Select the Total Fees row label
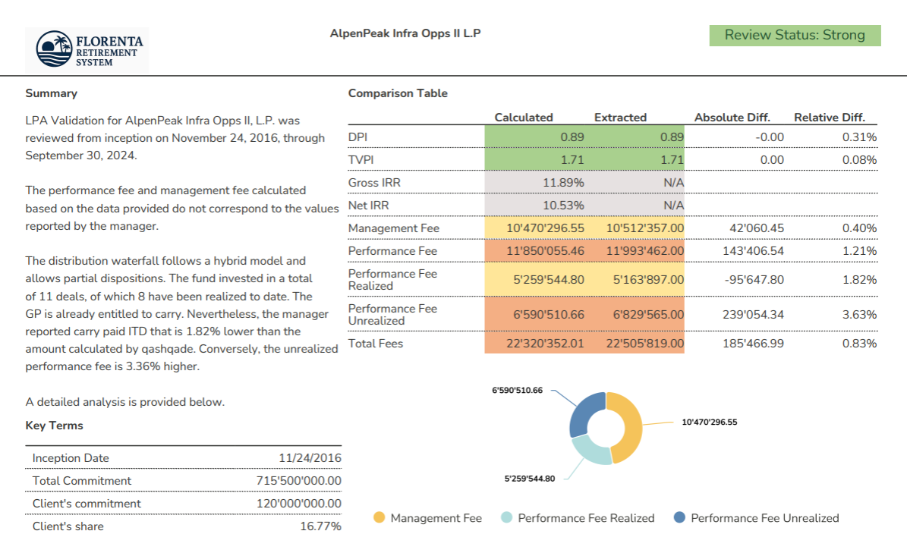The width and height of the screenshot is (907, 556). pyautogui.click(x=376, y=344)
